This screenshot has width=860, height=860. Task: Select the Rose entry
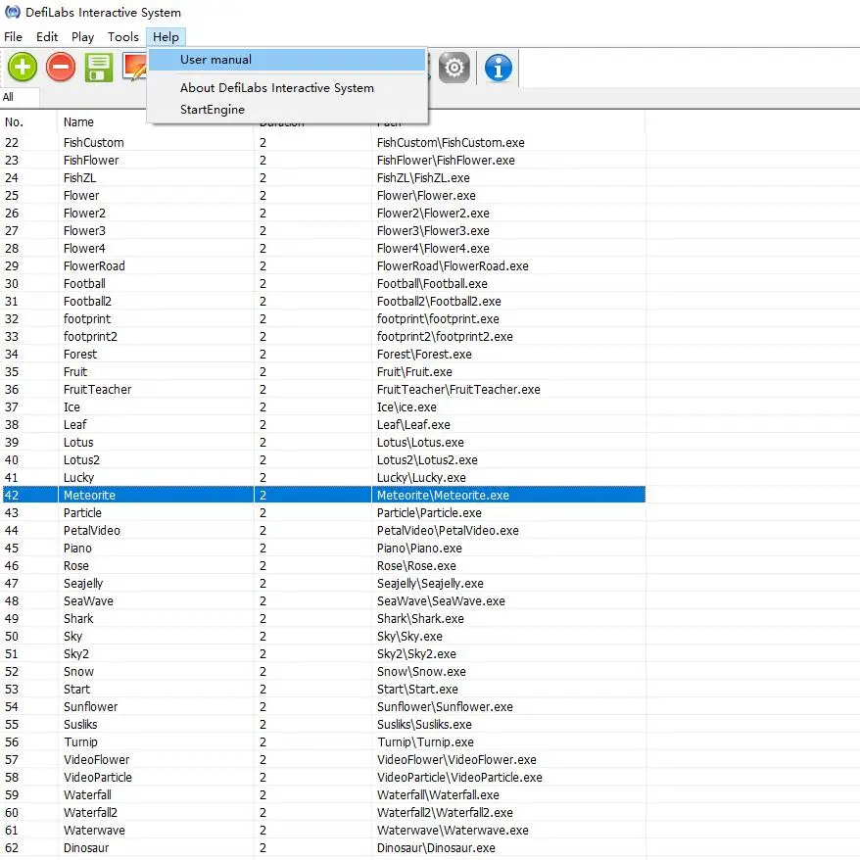tap(323, 565)
